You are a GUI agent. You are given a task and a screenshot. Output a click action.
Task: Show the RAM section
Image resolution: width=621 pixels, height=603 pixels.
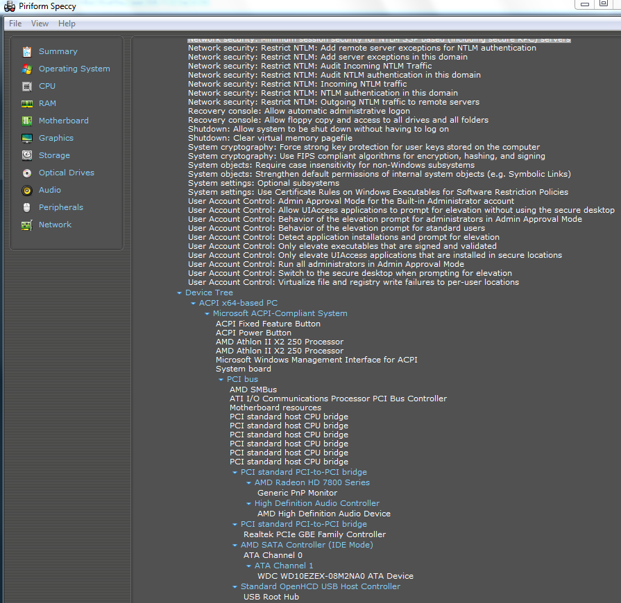(x=47, y=103)
